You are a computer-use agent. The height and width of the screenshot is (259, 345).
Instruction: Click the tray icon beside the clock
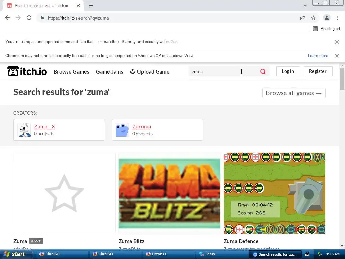tap(320, 254)
